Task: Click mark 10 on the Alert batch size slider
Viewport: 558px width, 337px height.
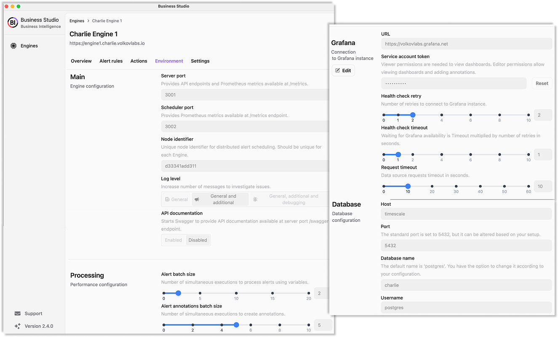Action: pyautogui.click(x=236, y=293)
